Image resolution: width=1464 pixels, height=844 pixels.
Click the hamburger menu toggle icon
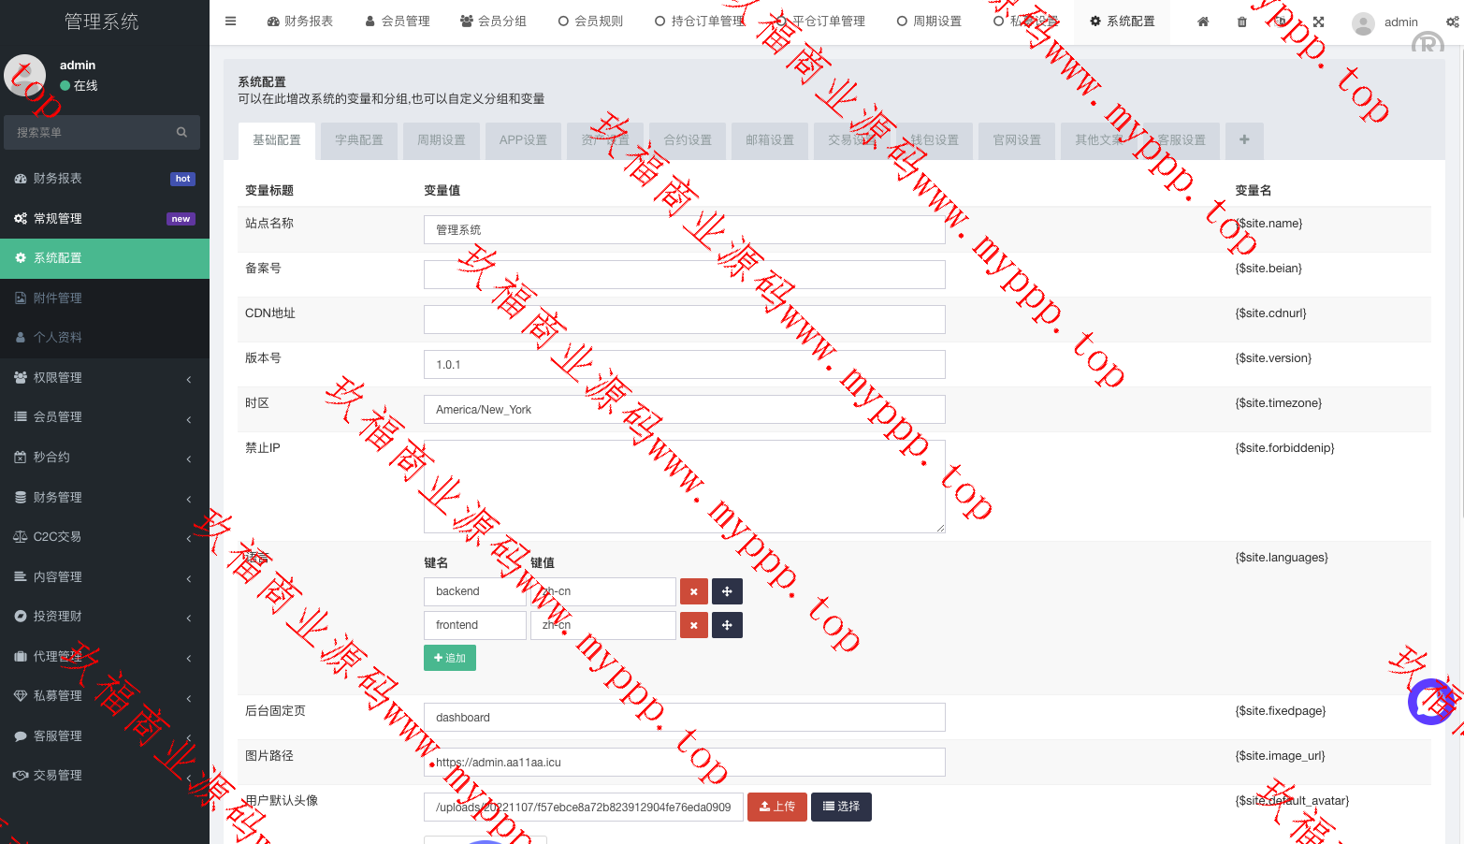(x=230, y=22)
